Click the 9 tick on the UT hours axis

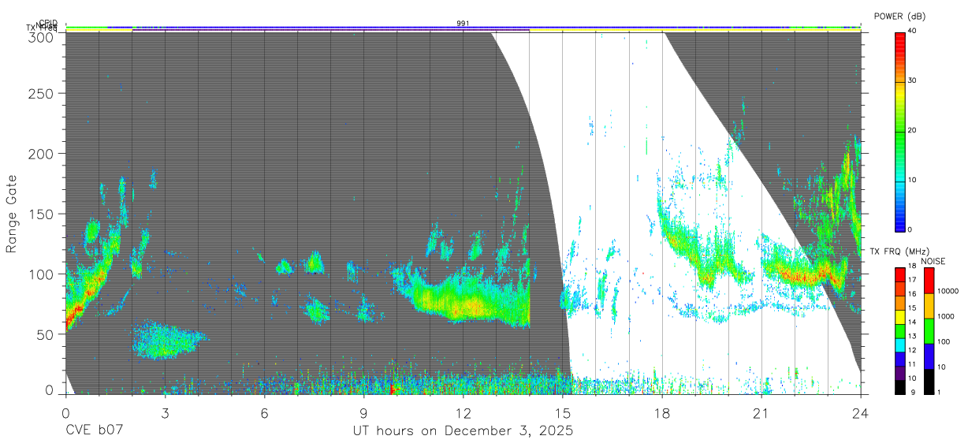click(363, 413)
